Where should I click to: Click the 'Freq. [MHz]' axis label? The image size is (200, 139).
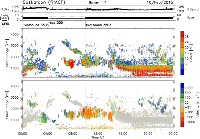[4, 17]
